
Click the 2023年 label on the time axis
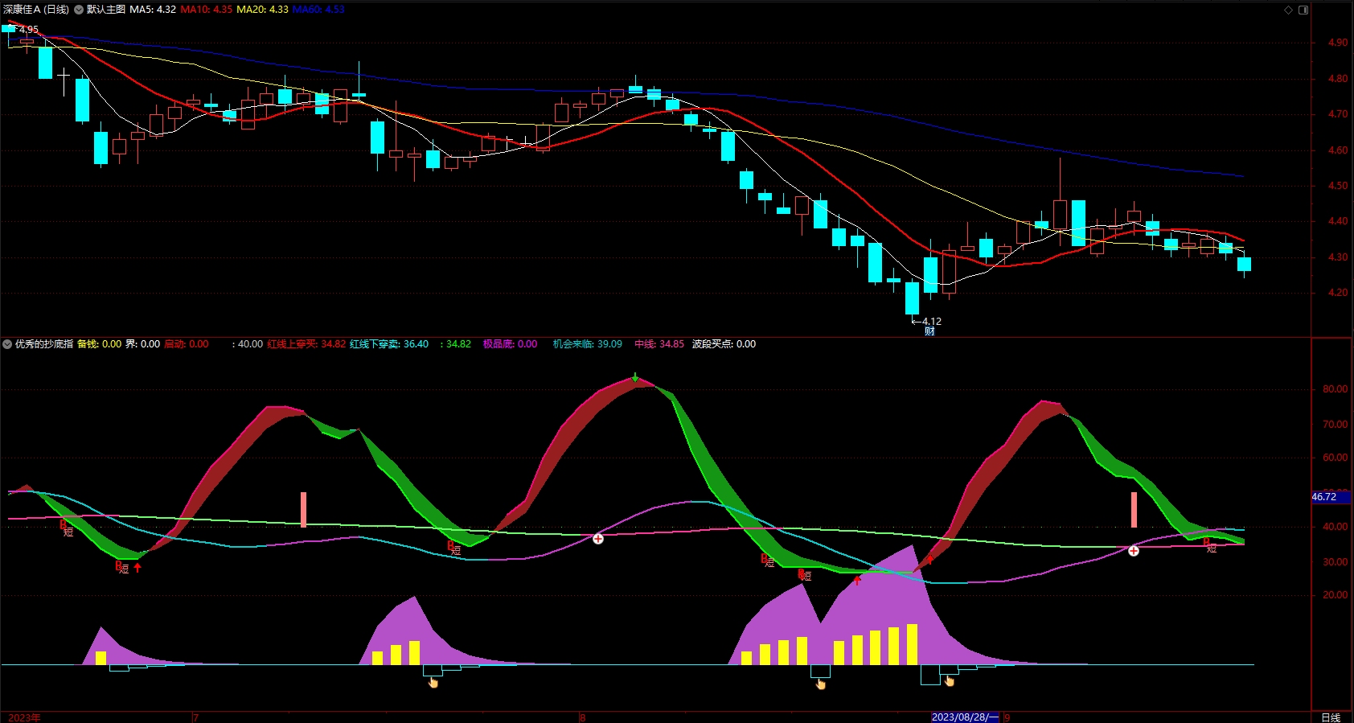click(x=25, y=717)
